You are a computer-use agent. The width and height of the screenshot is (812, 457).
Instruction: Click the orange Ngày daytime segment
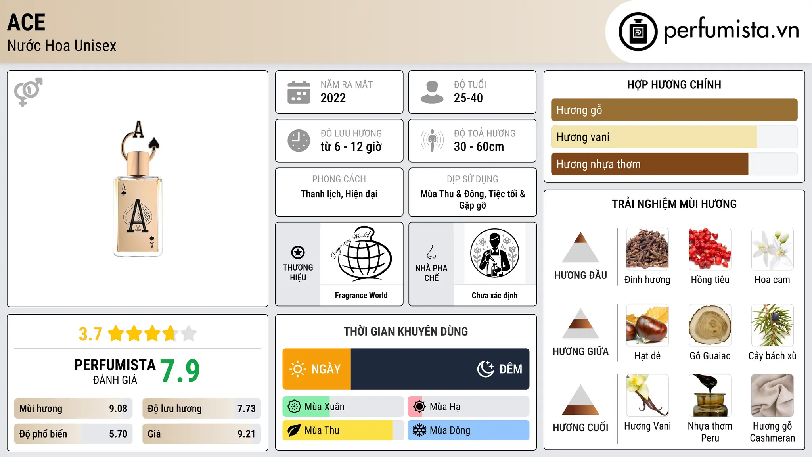coord(316,369)
